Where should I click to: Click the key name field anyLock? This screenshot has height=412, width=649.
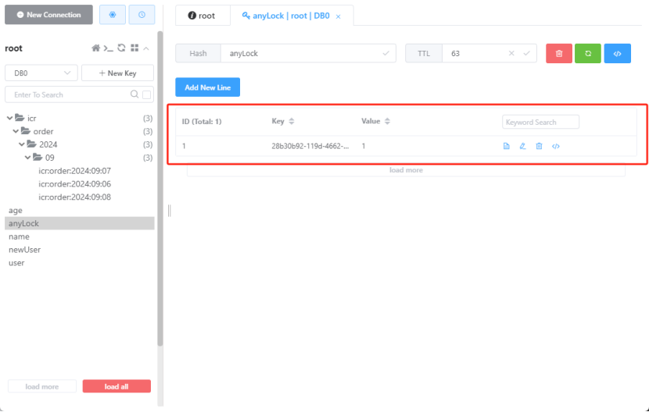(x=308, y=53)
